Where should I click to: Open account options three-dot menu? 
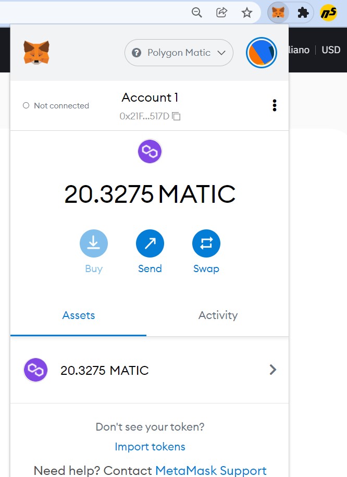(x=275, y=105)
